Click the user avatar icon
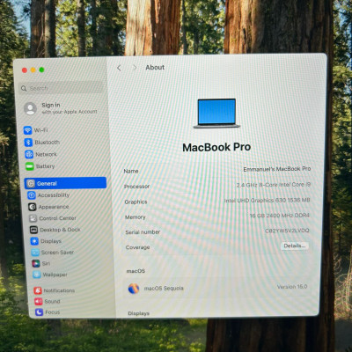The image size is (352, 352). point(30,109)
